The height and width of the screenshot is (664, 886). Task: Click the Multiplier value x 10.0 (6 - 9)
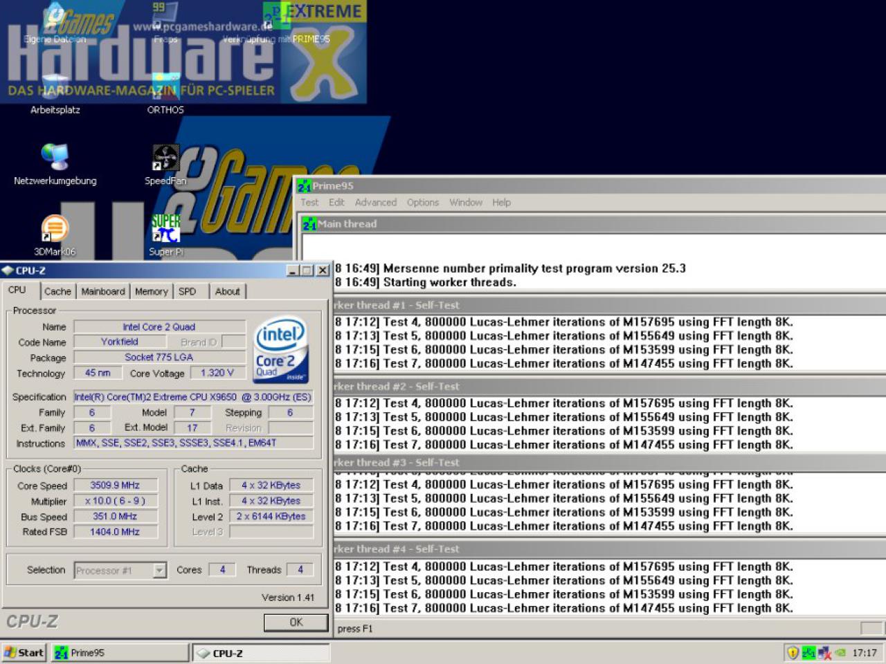115,501
